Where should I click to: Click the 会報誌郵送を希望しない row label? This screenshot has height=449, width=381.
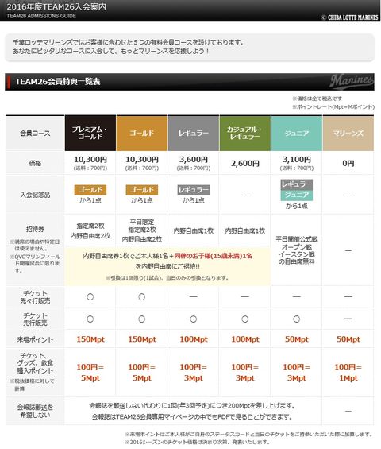coord(35,411)
